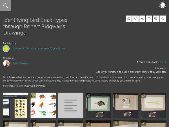
Task: Select the Science subject label
Action: (159, 68)
